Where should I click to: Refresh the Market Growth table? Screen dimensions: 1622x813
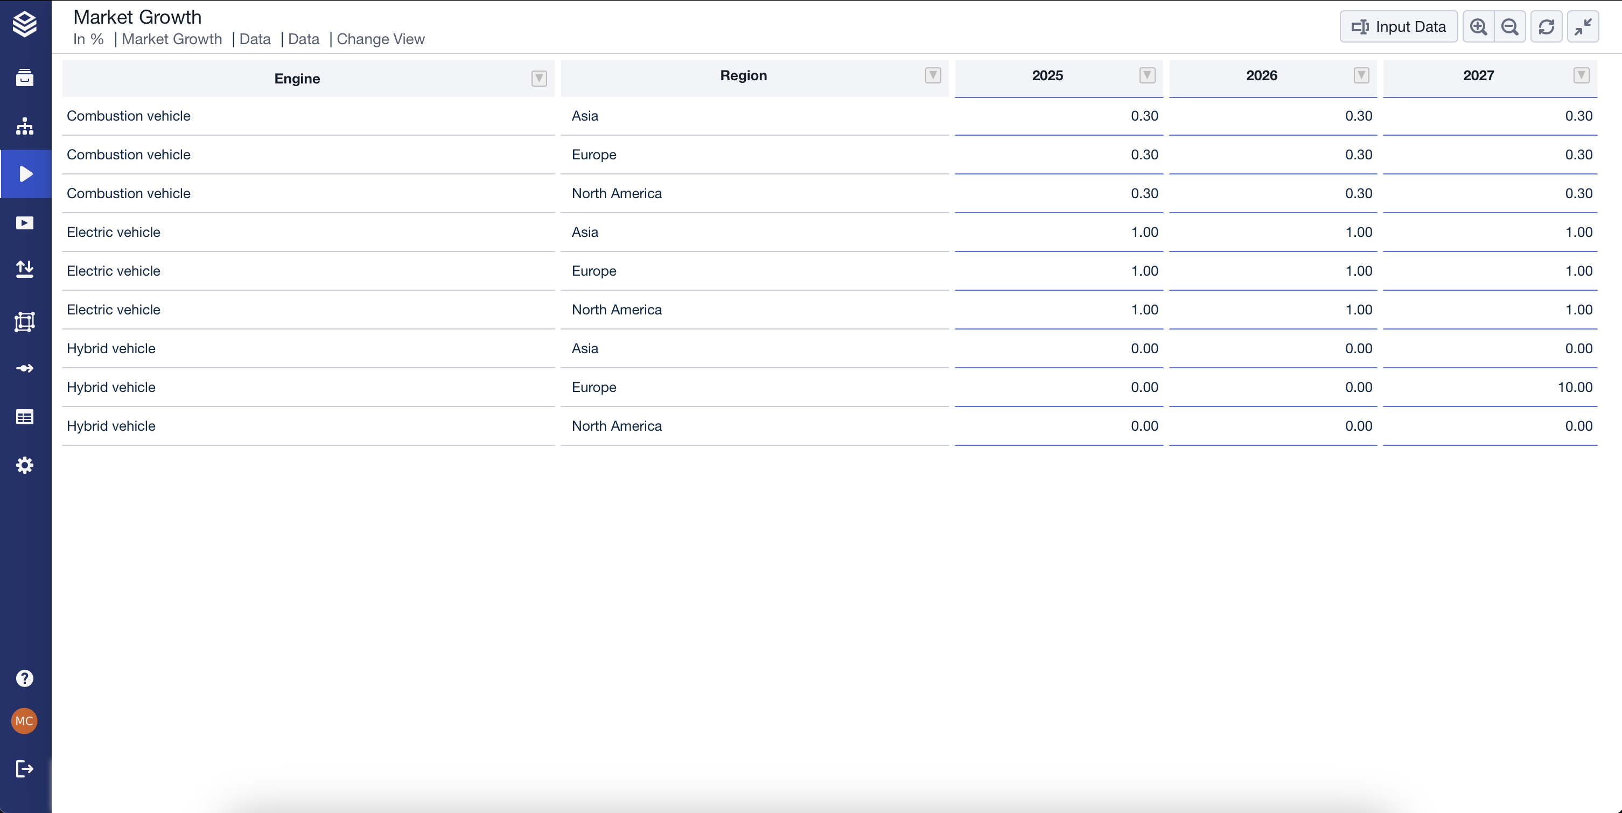[1547, 26]
